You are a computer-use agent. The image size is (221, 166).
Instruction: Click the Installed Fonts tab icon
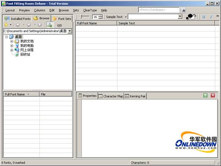7,18
